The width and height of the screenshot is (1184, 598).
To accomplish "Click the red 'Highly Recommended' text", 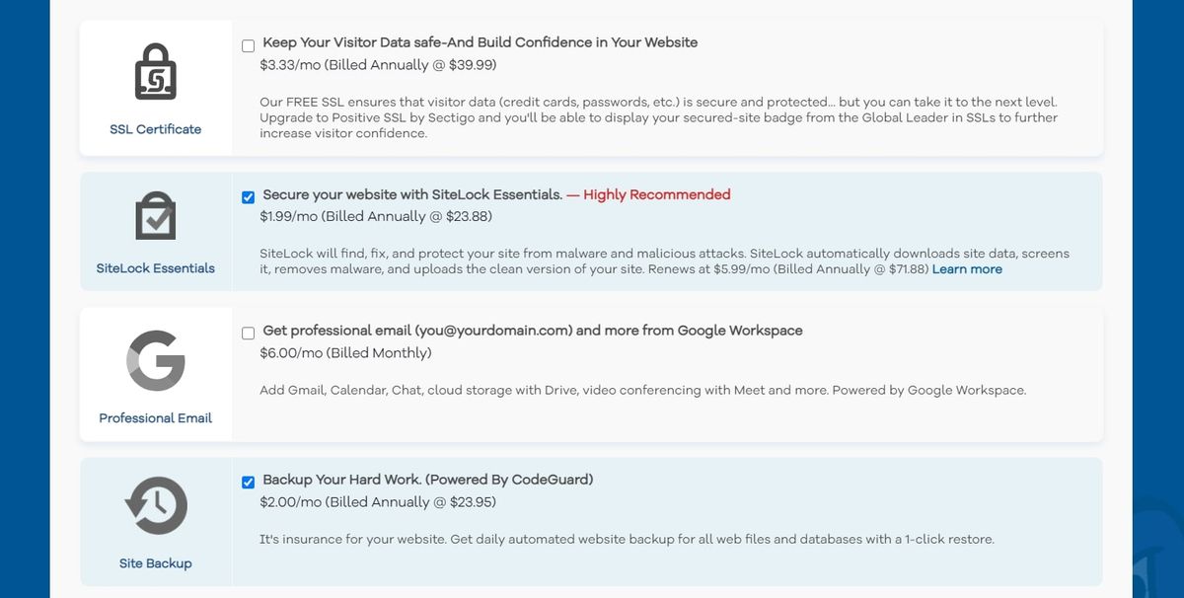I will [x=656, y=194].
